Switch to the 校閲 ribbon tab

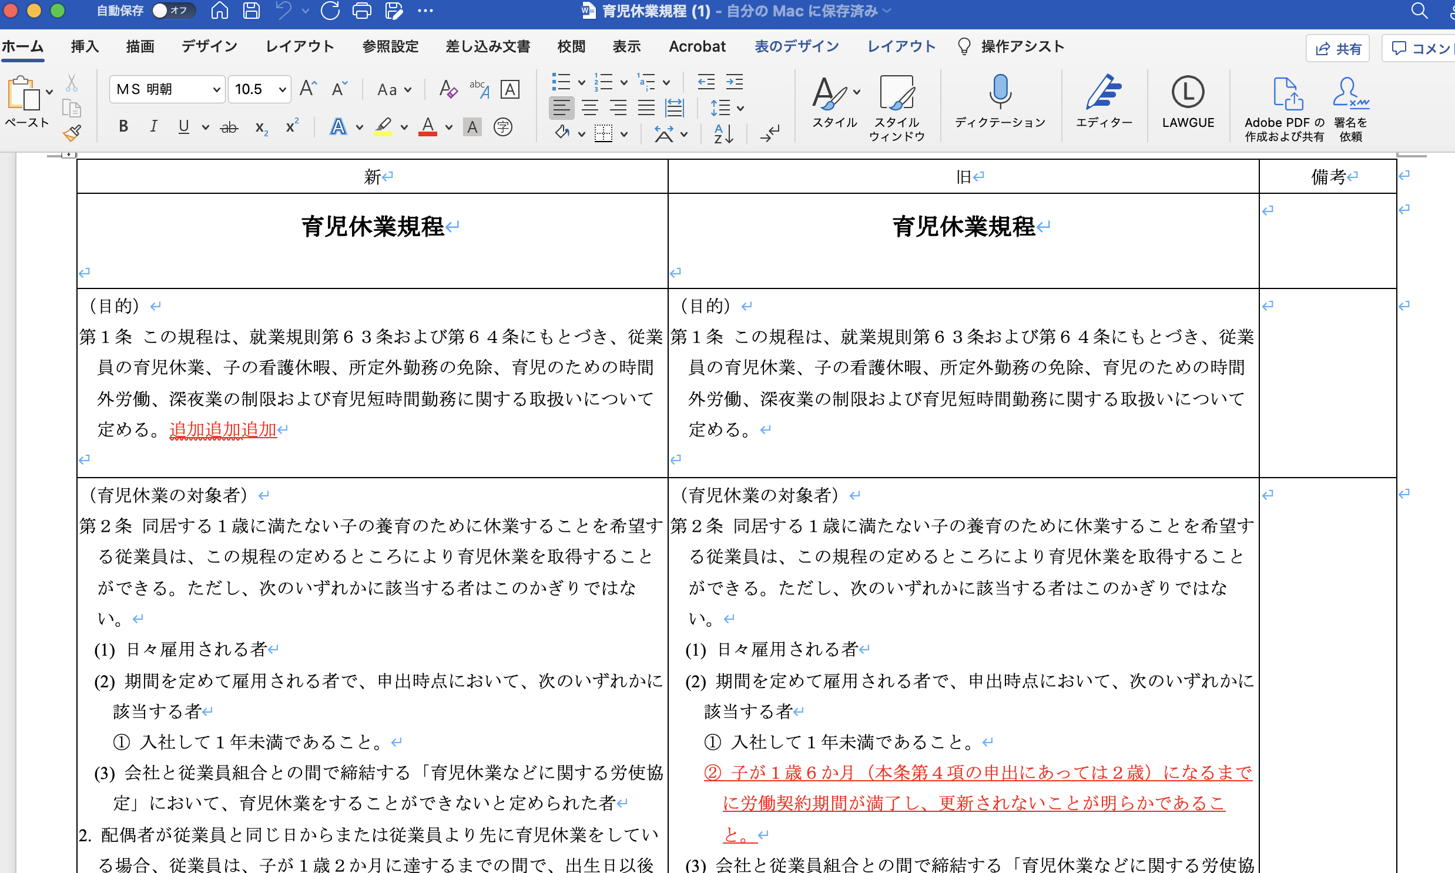click(571, 46)
